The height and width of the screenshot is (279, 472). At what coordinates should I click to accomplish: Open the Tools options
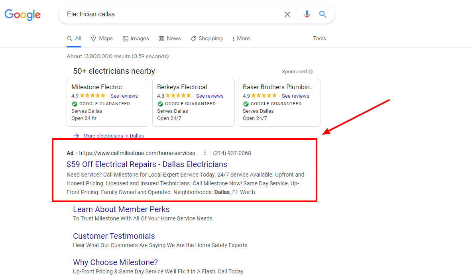click(x=319, y=39)
